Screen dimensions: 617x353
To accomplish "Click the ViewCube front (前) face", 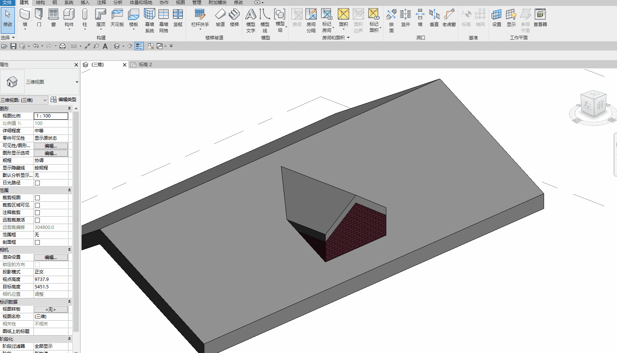I will pyautogui.click(x=600, y=106).
